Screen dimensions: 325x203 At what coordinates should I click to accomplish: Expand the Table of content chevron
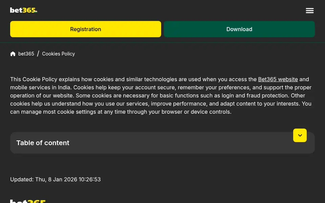(x=300, y=135)
